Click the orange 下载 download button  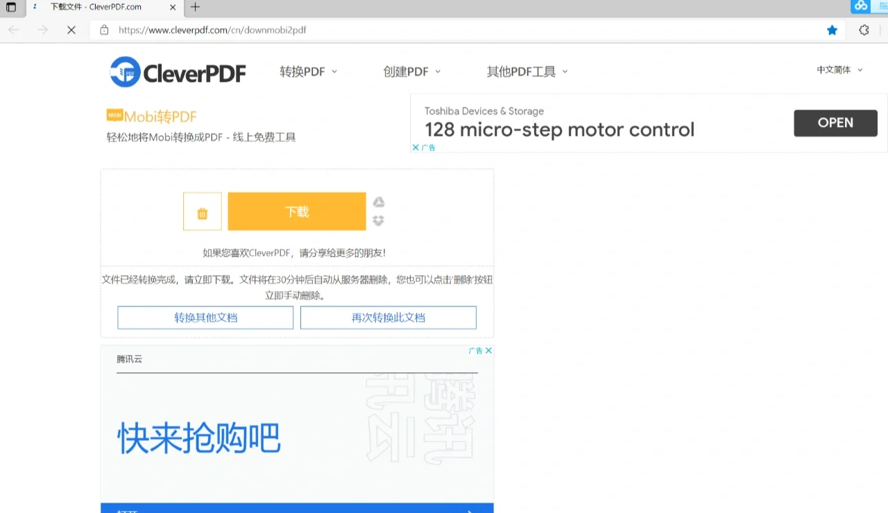click(297, 211)
